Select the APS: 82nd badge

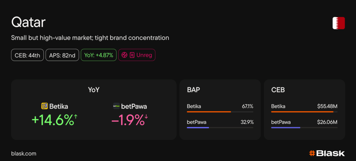[x=62, y=55]
